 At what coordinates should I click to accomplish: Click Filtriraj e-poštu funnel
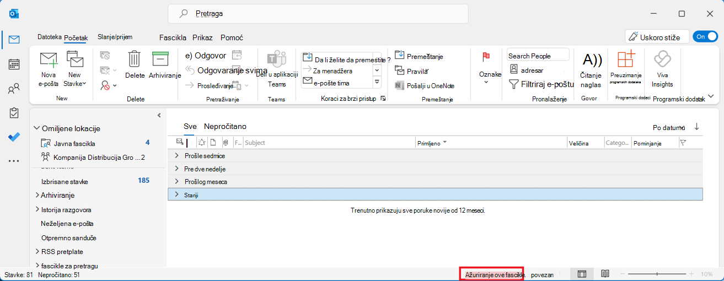point(541,84)
